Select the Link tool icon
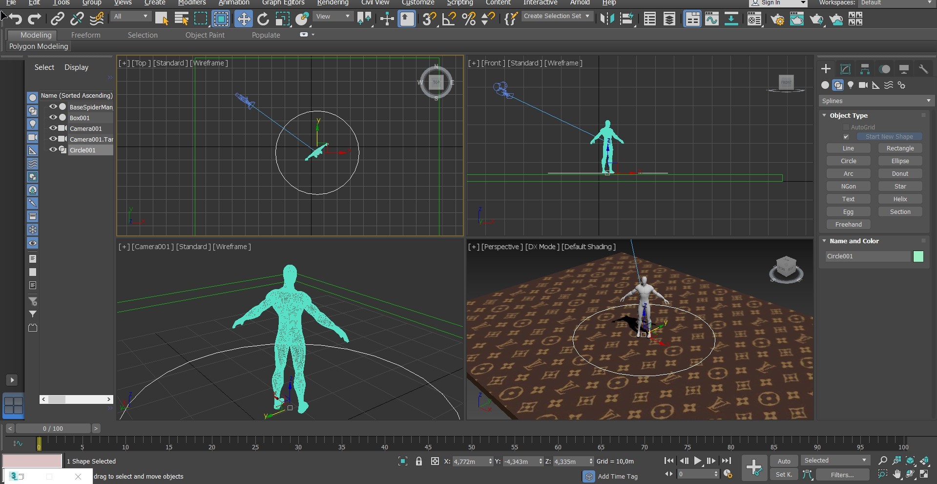 click(58, 19)
